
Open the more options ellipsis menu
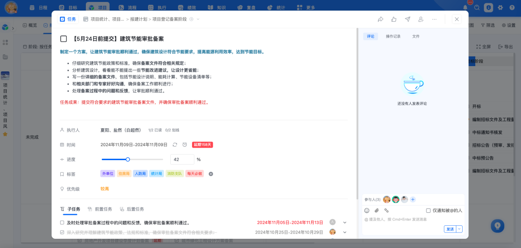tap(434, 19)
